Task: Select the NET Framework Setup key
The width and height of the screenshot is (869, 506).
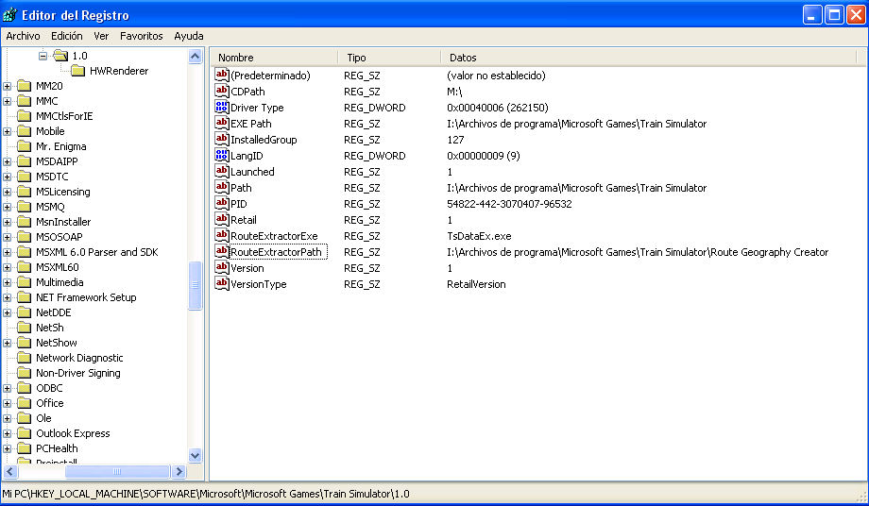Action: [x=86, y=297]
